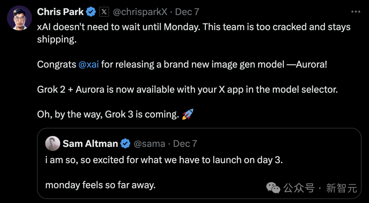Click the Dec 7 timestamp on Chris Park's post
Screen dimensions: 369x203
(187, 12)
